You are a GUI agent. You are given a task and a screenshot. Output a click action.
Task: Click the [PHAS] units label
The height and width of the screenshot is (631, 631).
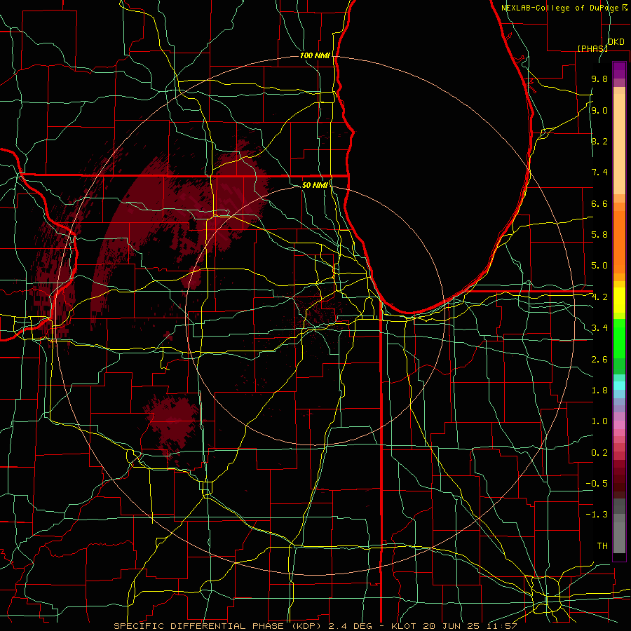[592, 48]
